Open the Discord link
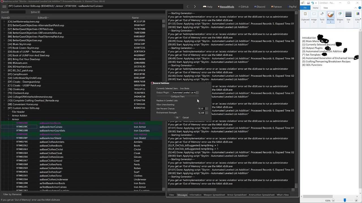362x203 pixels. (x=260, y=6)
